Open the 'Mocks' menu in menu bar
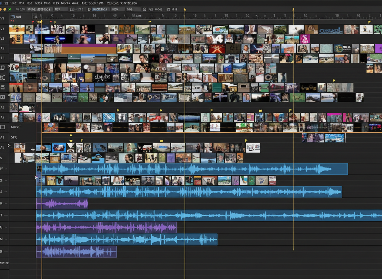This screenshot has height=279, width=382. point(65,3)
